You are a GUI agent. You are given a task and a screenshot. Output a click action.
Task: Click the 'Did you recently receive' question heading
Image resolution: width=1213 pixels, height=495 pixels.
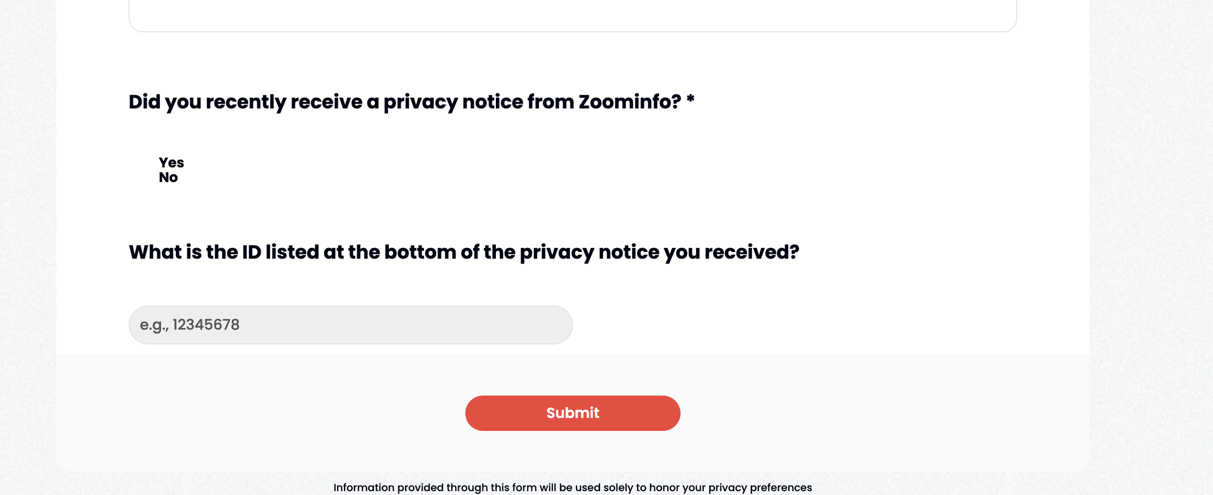point(405,102)
